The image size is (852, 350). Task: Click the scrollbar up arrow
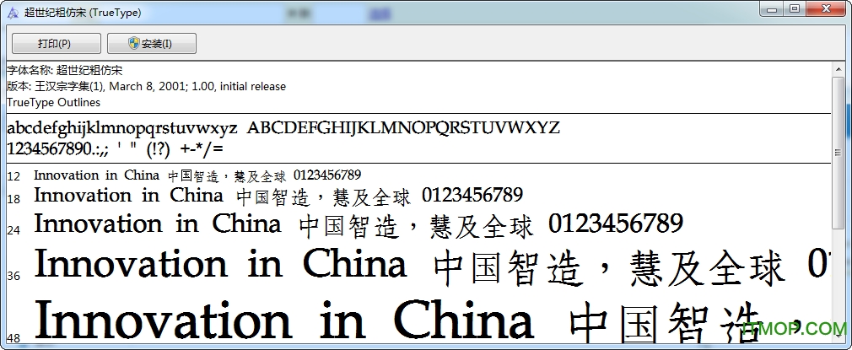838,67
